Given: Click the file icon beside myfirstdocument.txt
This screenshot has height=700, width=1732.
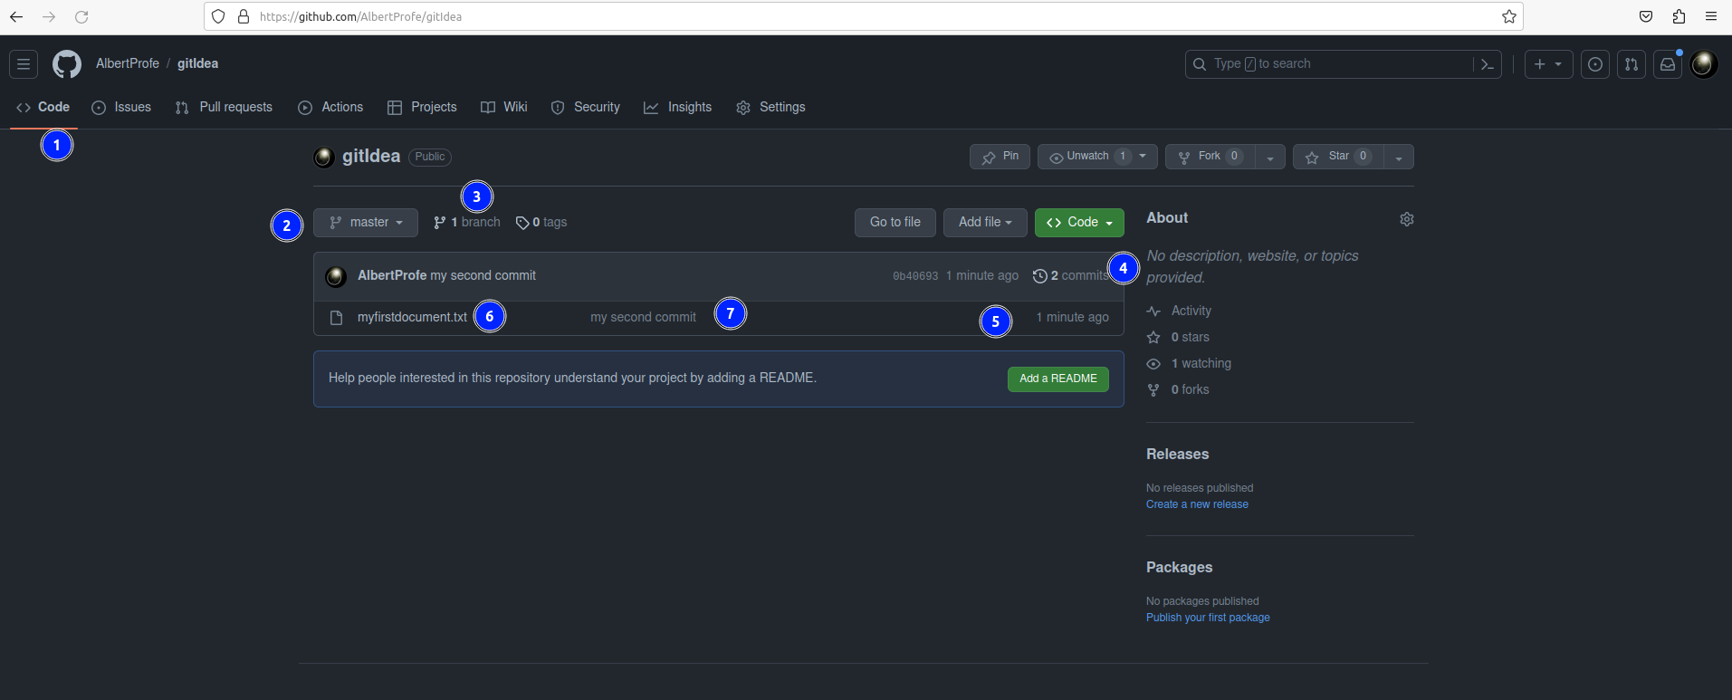Looking at the screenshot, I should coord(336,318).
